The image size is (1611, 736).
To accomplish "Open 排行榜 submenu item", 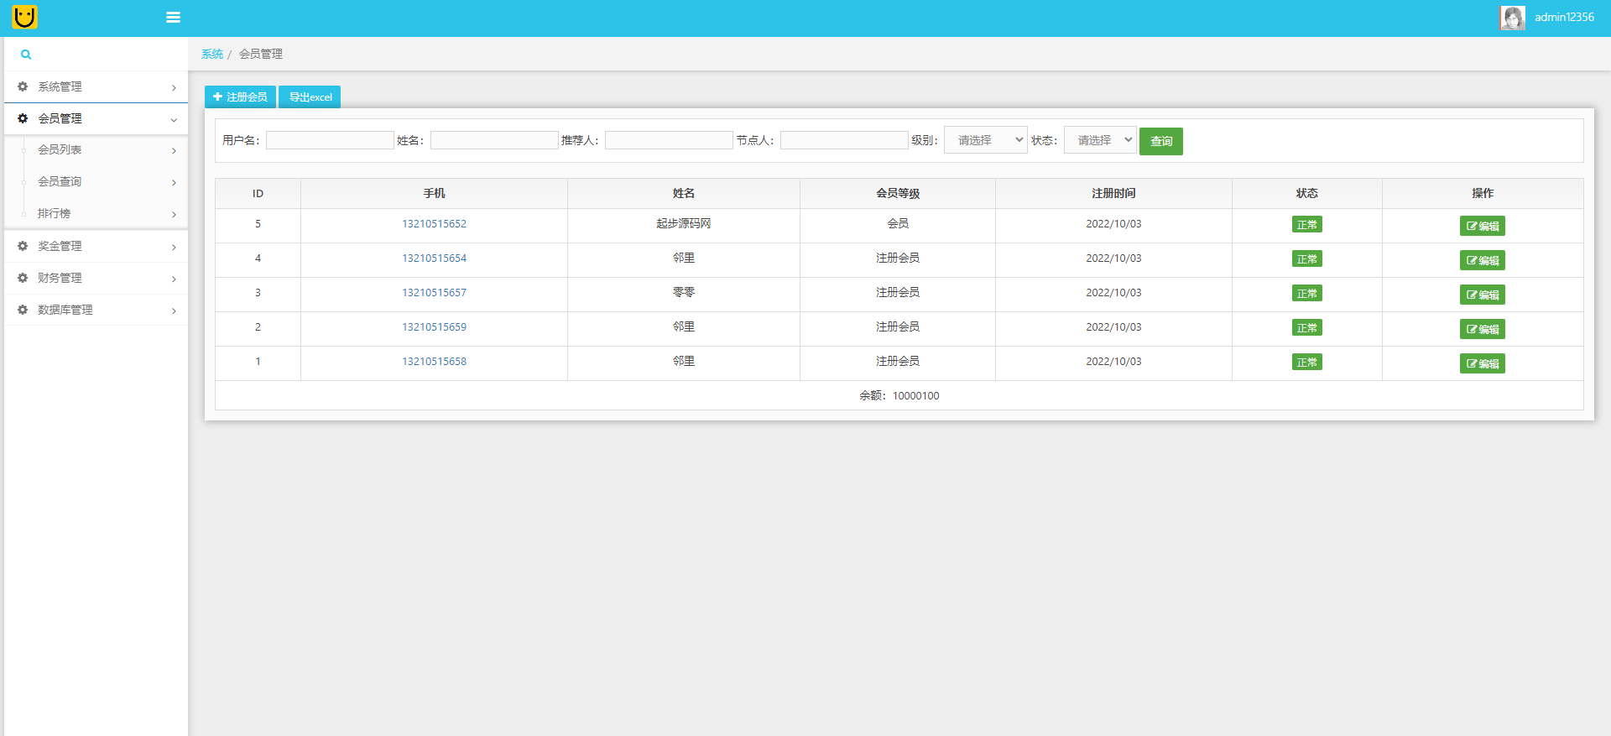I will (x=96, y=214).
